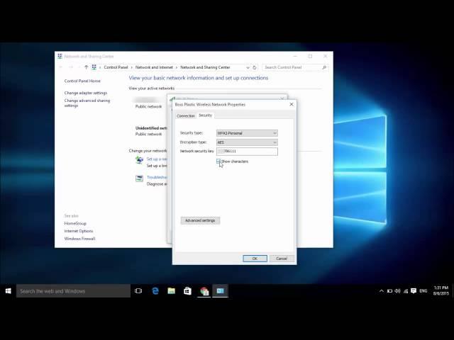Open the Security type dropdown

[x=247, y=133]
